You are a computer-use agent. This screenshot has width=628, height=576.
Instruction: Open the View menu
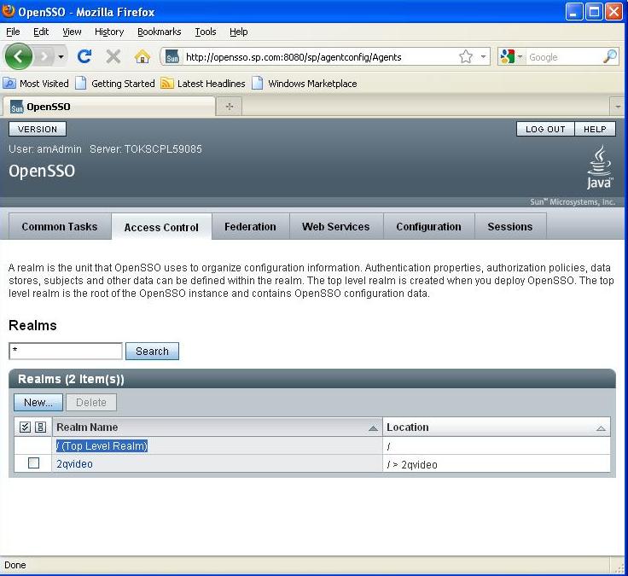pyautogui.click(x=72, y=32)
